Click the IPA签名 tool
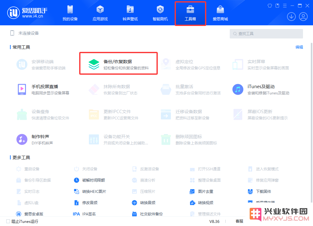Viewport: 313px width, 226px height. (85, 214)
